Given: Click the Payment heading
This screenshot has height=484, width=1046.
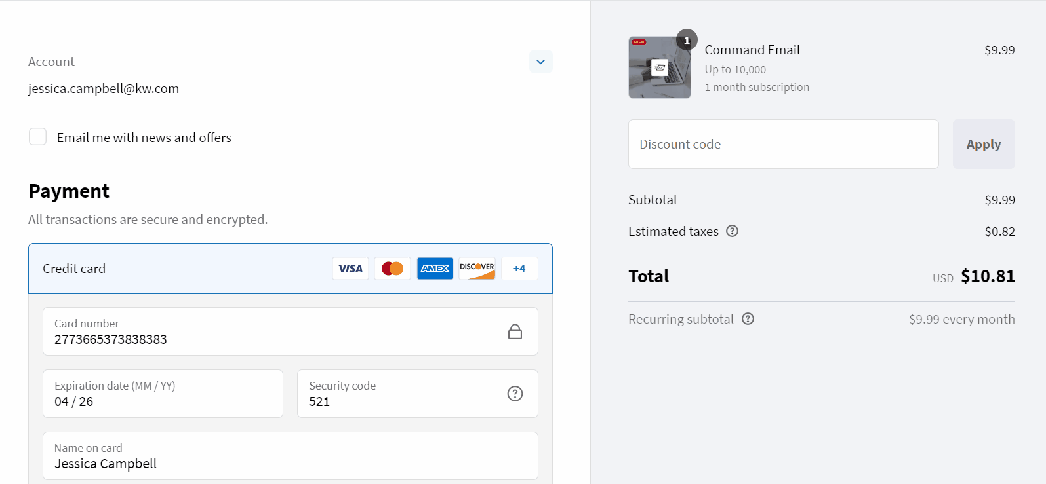Looking at the screenshot, I should (x=69, y=191).
